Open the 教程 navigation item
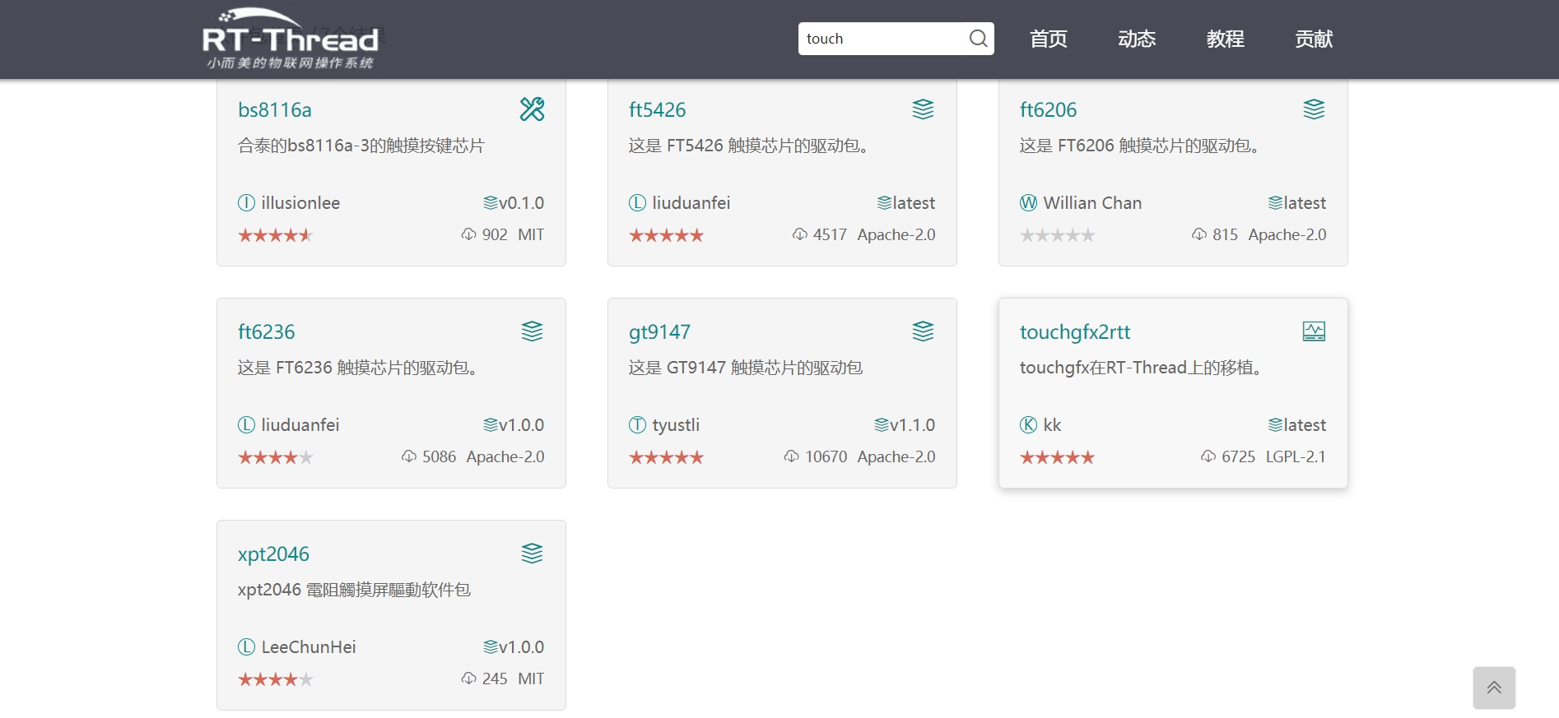1559x718 pixels. tap(1225, 39)
